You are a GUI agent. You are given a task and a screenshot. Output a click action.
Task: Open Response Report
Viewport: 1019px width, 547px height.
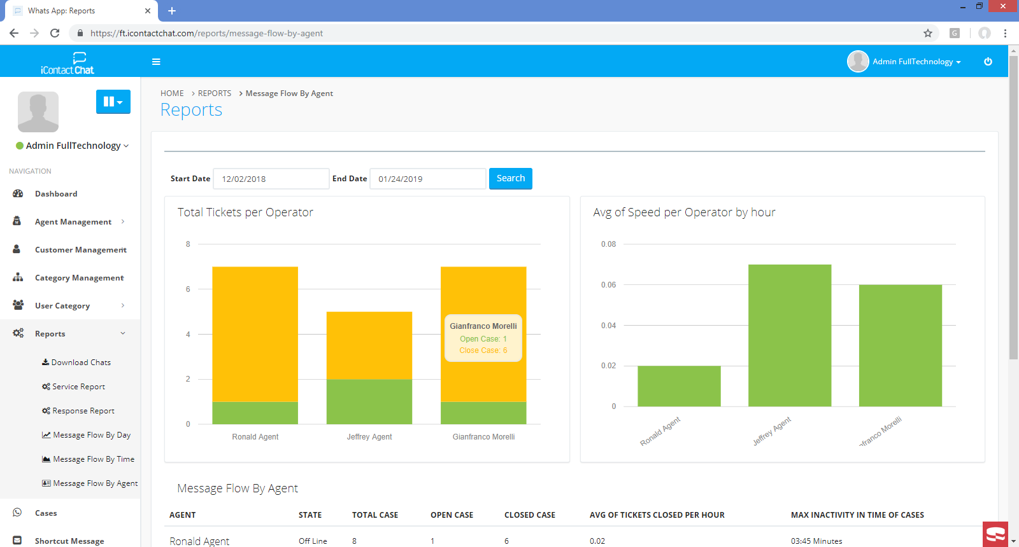point(83,411)
